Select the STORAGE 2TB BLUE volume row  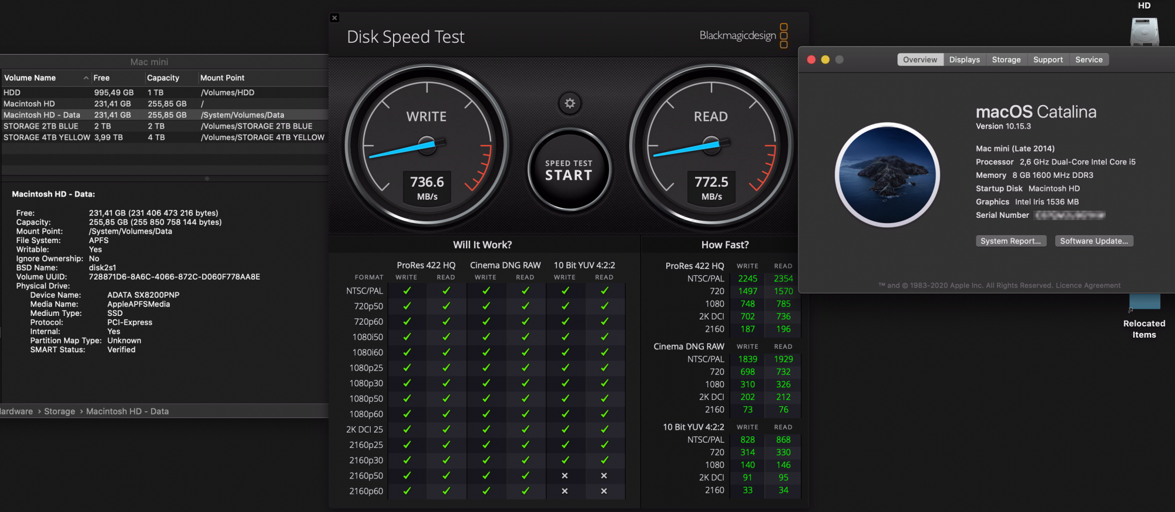[164, 126]
